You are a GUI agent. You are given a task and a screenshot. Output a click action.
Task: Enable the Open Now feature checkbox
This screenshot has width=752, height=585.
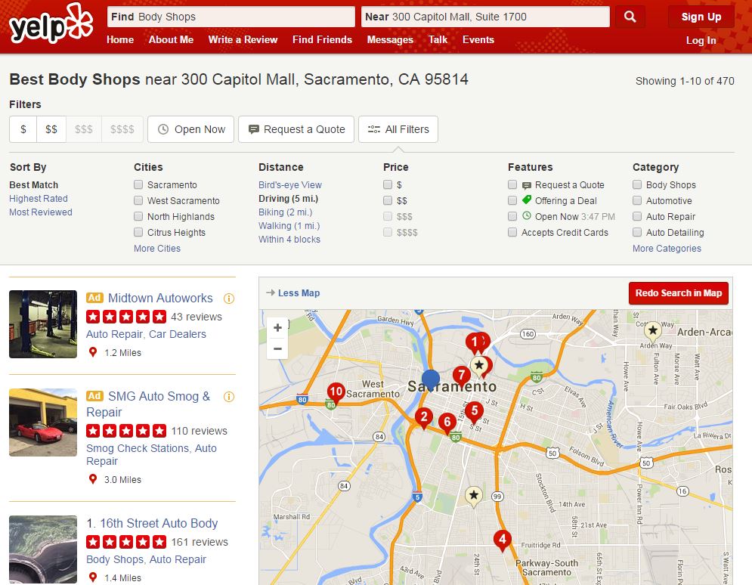point(512,216)
